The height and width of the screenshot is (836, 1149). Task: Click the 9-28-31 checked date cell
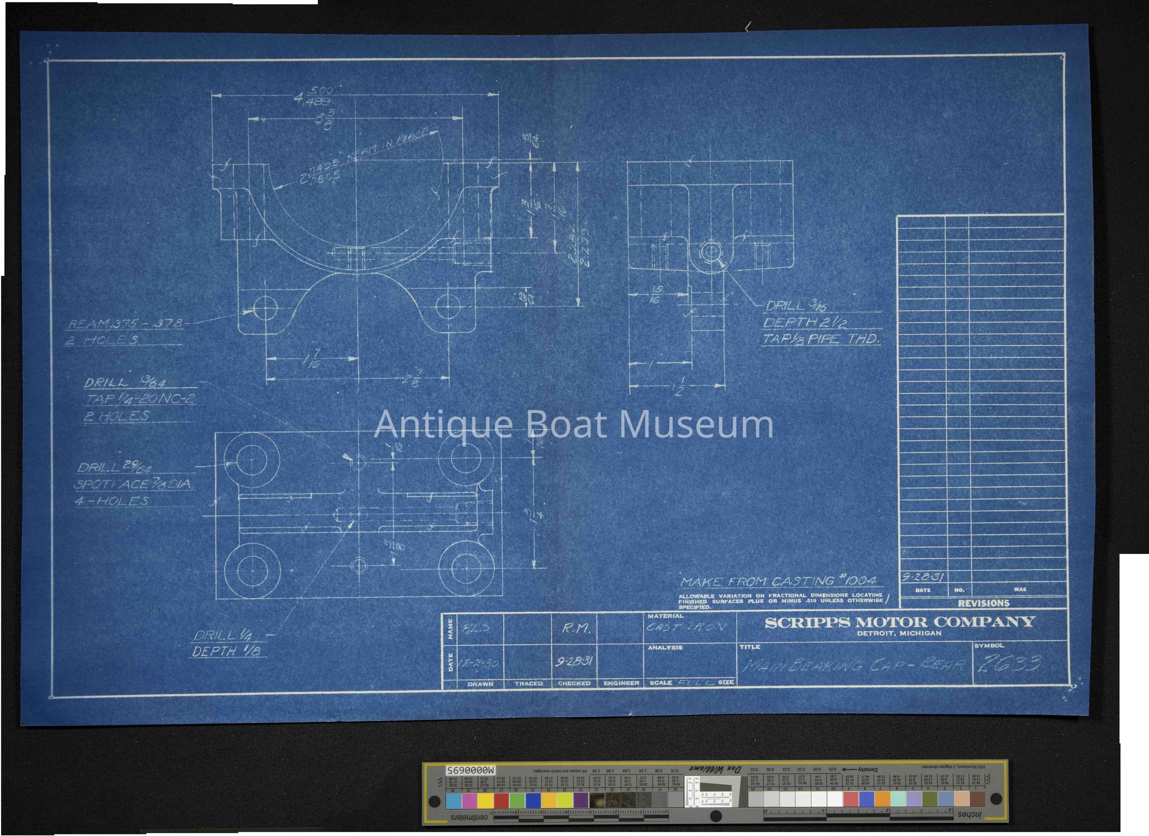(x=573, y=662)
